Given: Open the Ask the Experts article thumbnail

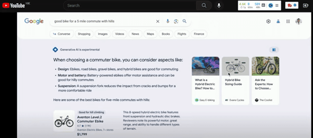Looking at the screenshot, I should 265,66.
